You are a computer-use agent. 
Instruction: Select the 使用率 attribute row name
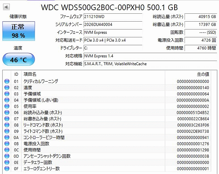30,106
